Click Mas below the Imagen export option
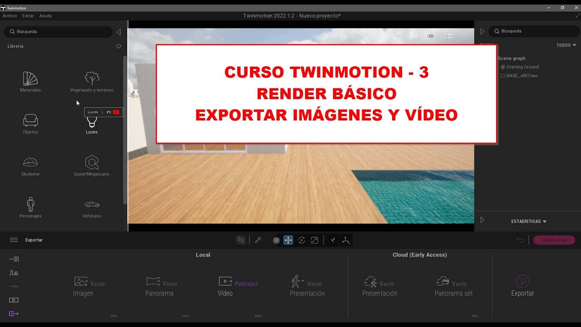The width and height of the screenshot is (581, 327). point(113,316)
